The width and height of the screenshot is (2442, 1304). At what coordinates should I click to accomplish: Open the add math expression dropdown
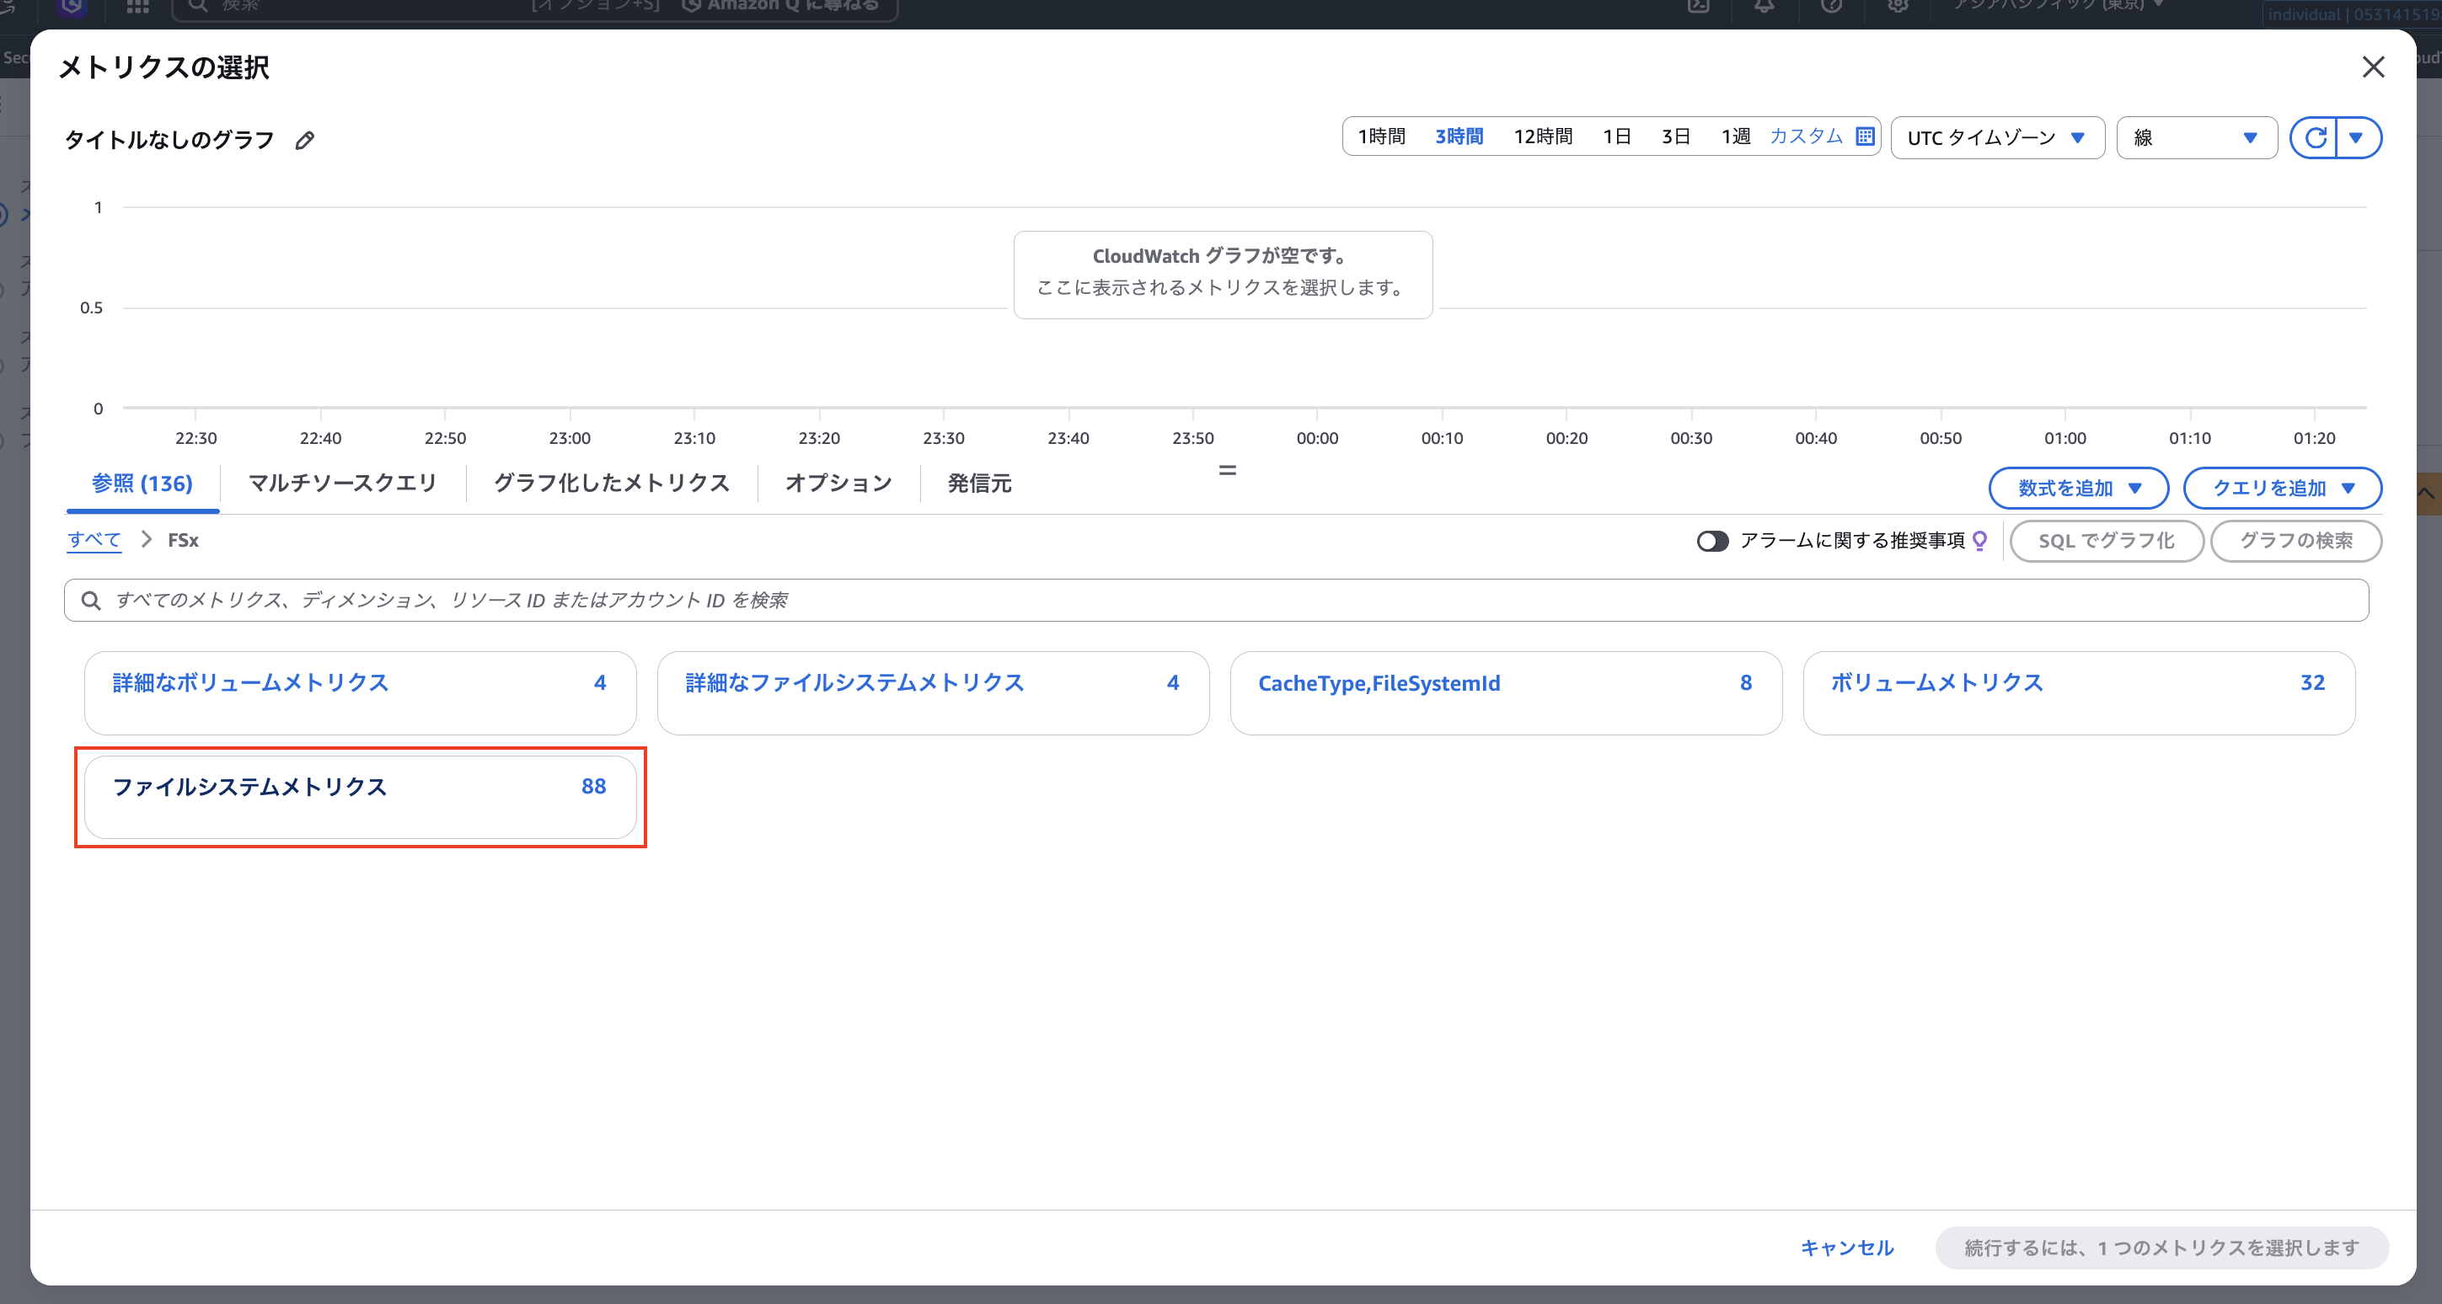tap(2078, 488)
